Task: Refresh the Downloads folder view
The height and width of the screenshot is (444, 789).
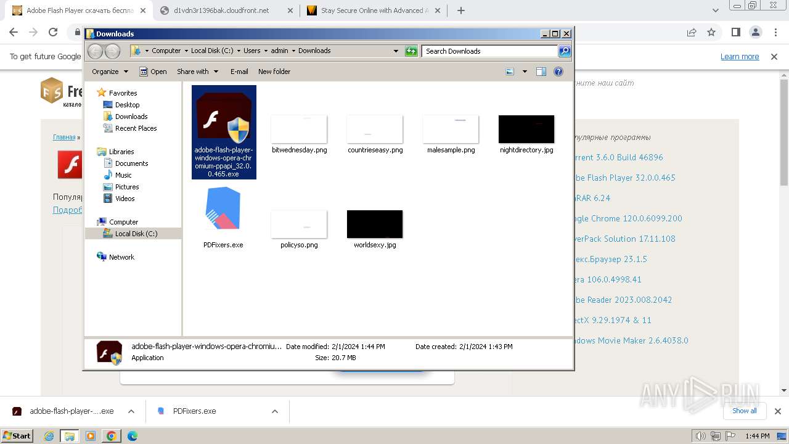Action: 411,51
